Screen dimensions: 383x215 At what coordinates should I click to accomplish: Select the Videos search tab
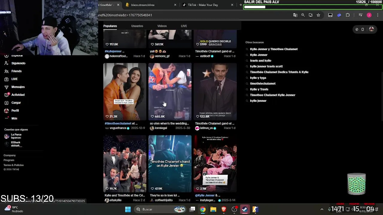(162, 26)
